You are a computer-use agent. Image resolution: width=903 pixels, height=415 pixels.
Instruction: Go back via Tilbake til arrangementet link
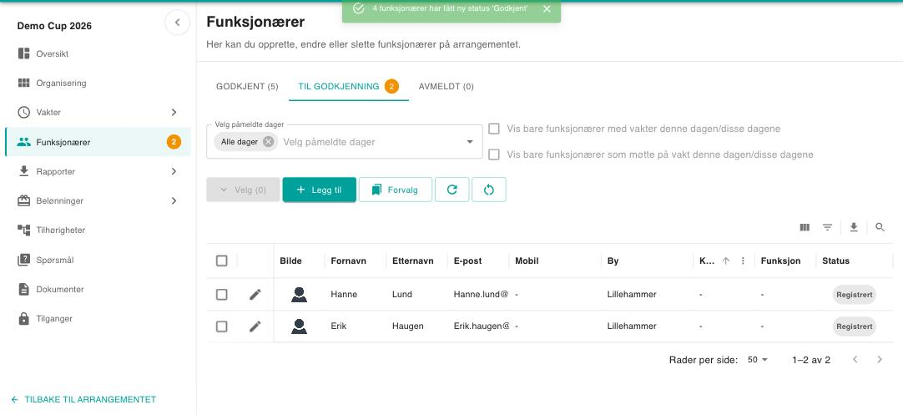[x=83, y=399]
